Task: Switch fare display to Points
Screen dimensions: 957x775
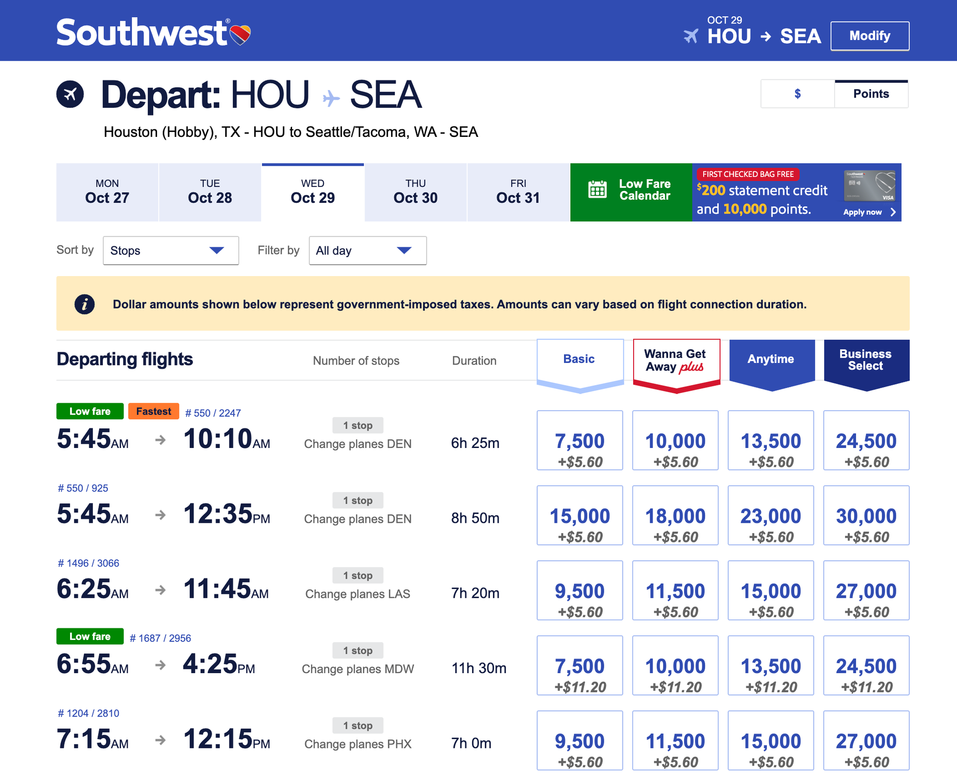Action: point(871,94)
